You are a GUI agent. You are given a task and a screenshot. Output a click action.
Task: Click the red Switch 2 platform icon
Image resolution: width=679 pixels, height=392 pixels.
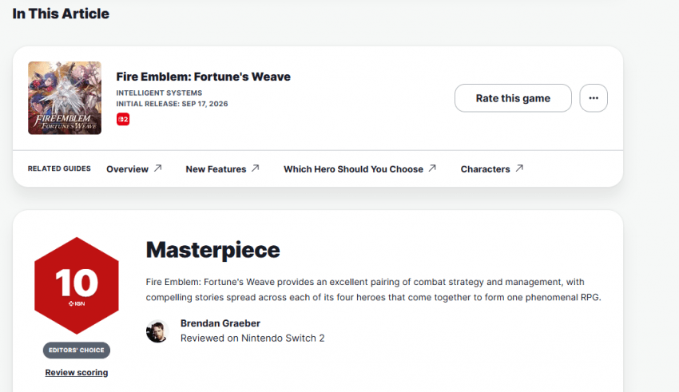(x=123, y=119)
